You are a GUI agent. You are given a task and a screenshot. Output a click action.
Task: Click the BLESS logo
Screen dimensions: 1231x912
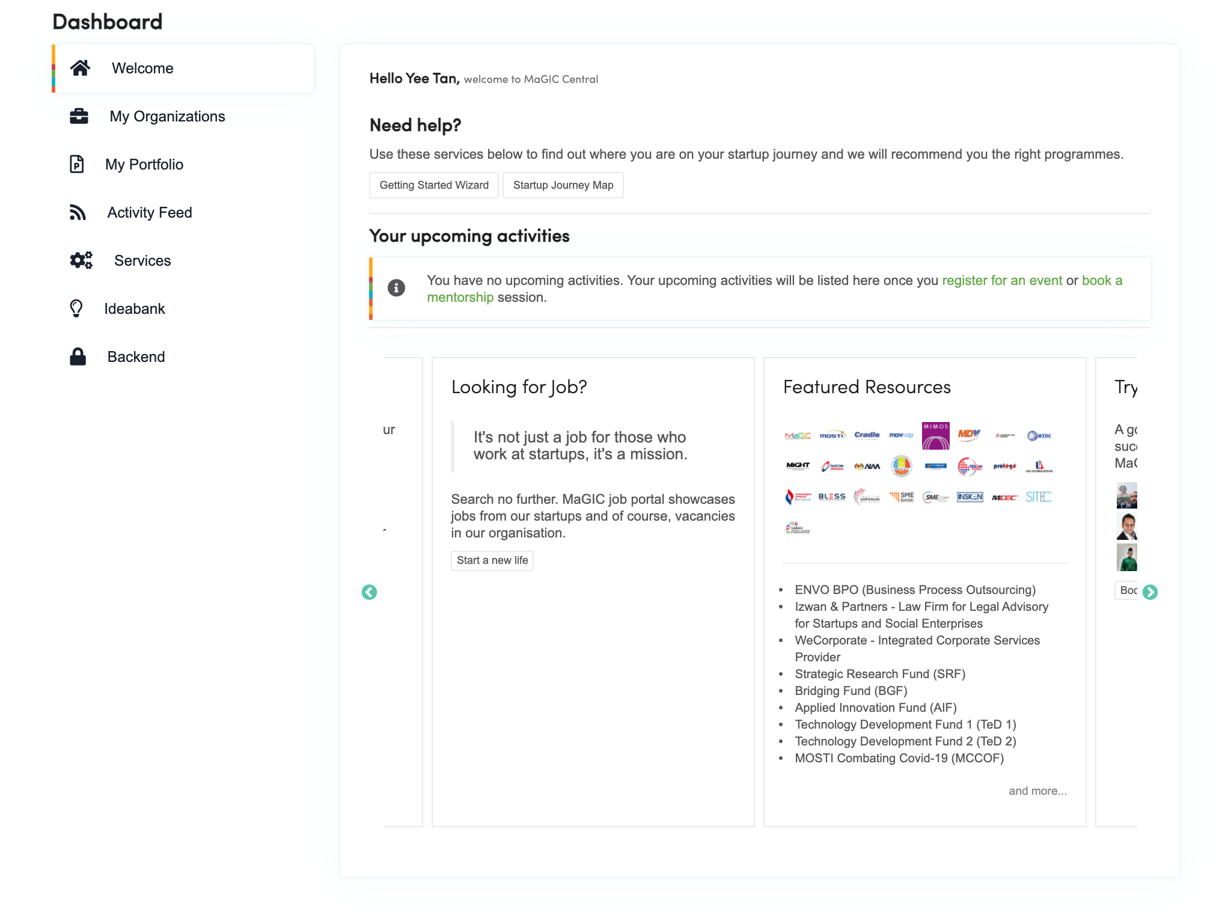pyautogui.click(x=832, y=497)
